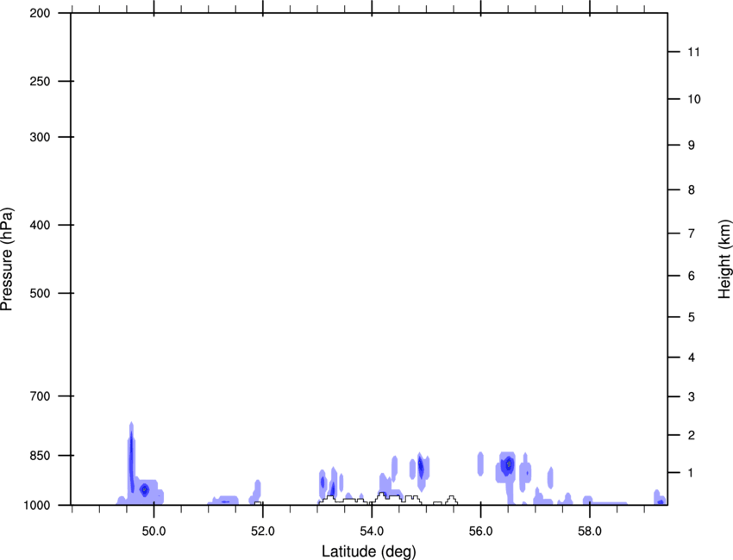
Task: Click the 8 km height label
Action: click(x=691, y=190)
